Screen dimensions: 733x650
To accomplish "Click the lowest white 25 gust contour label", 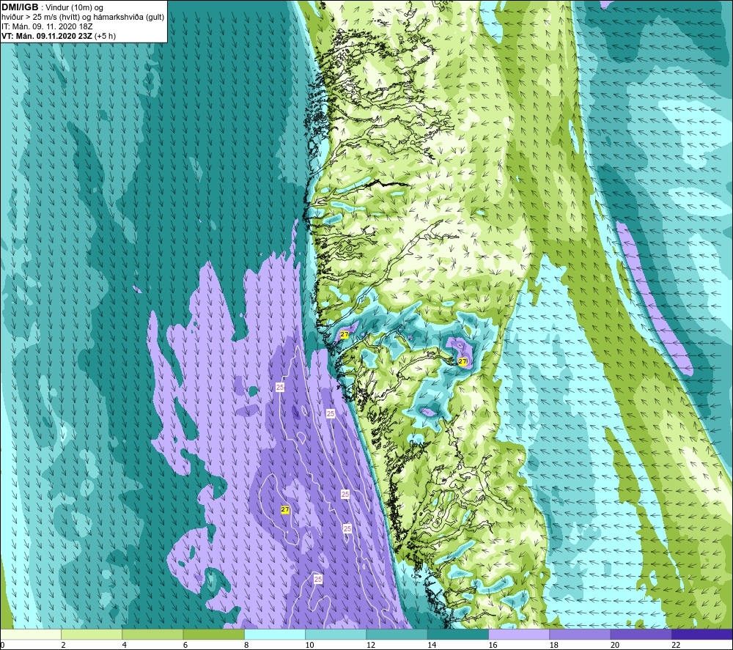I will 318,579.
